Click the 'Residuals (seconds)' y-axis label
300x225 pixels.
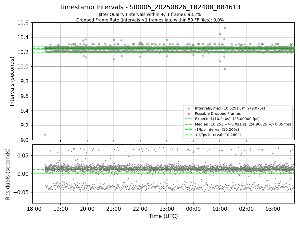click(8, 174)
